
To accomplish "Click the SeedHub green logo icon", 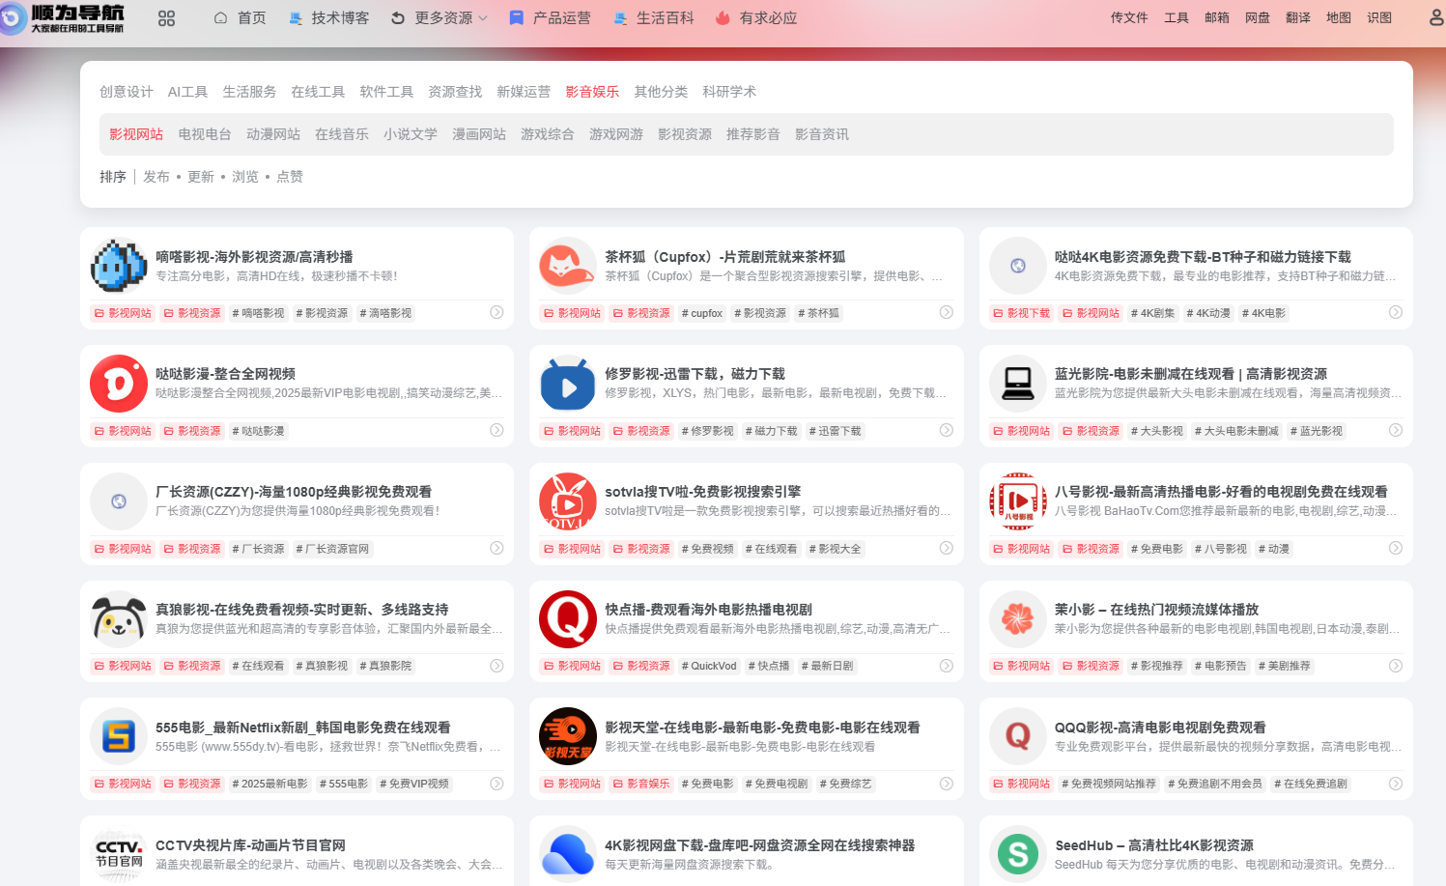I will [1018, 852].
